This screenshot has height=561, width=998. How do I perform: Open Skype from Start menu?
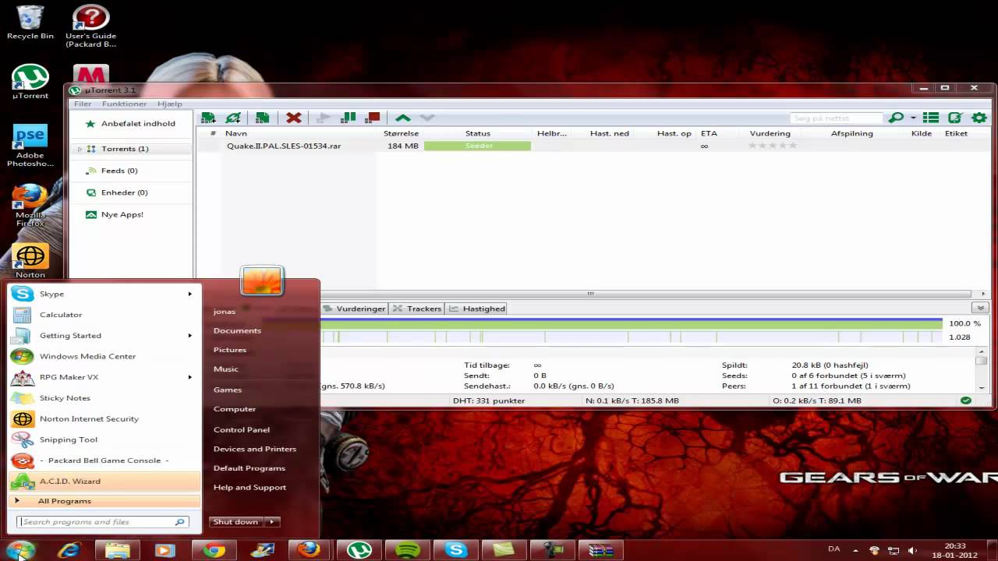(104, 294)
